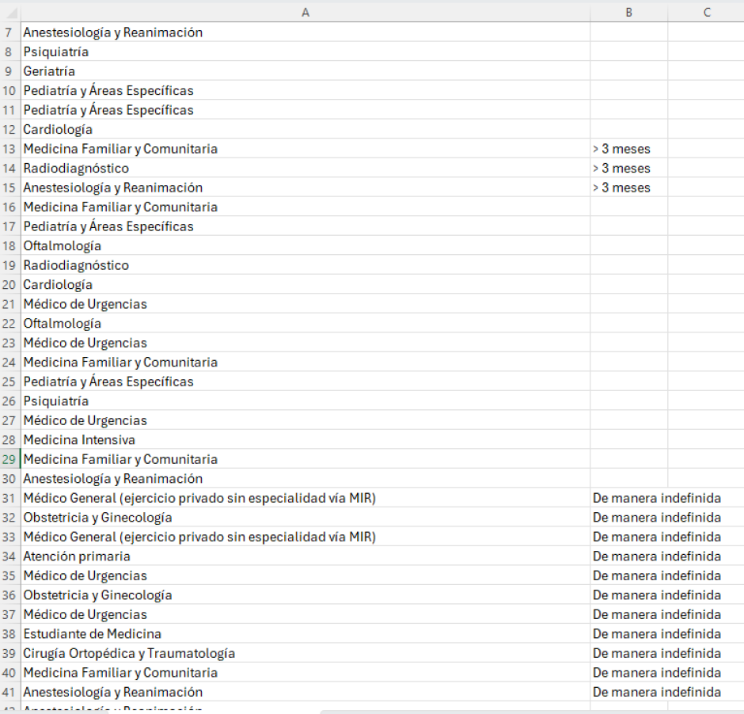The height and width of the screenshot is (714, 744).
Task: Click '> 3 meses' cell in row 15
Action: click(628, 188)
